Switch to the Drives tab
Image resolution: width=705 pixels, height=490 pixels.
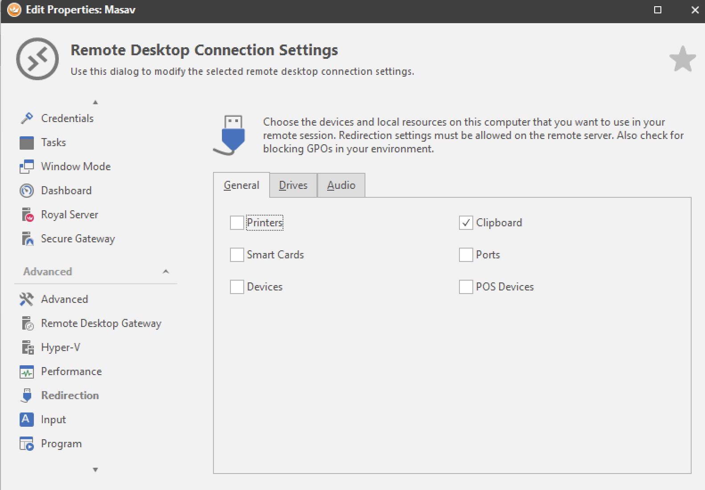[x=293, y=185]
